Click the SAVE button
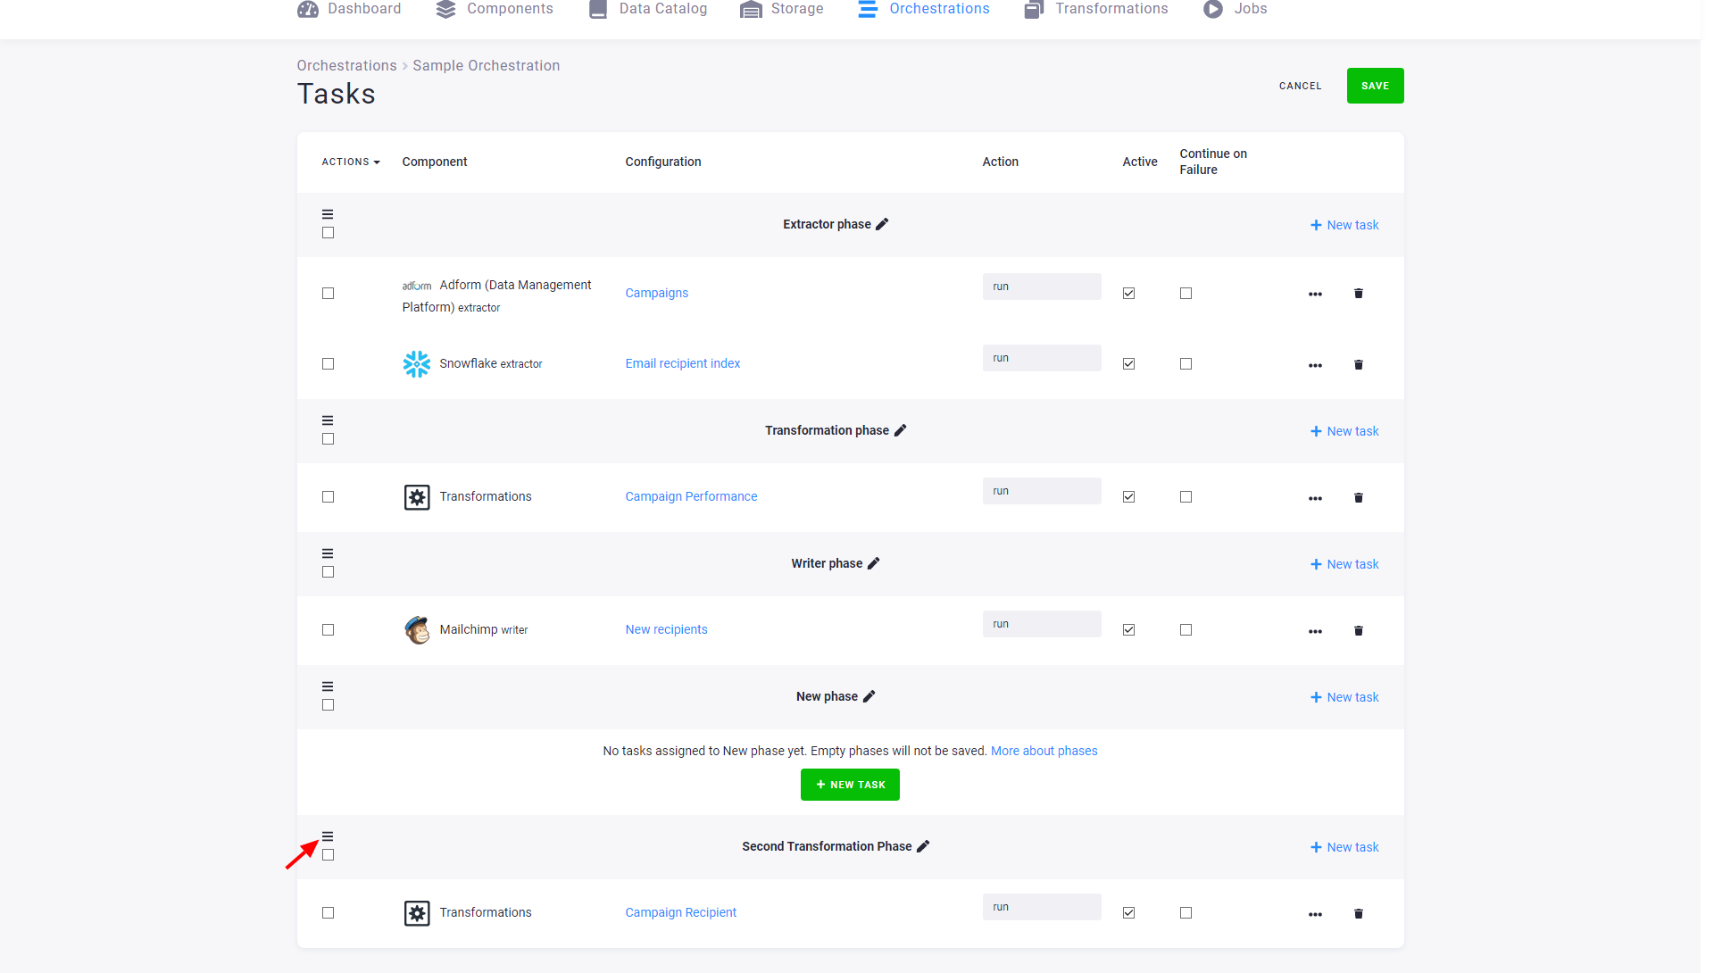Viewport: 1714px width, 973px height. pyautogui.click(x=1375, y=86)
